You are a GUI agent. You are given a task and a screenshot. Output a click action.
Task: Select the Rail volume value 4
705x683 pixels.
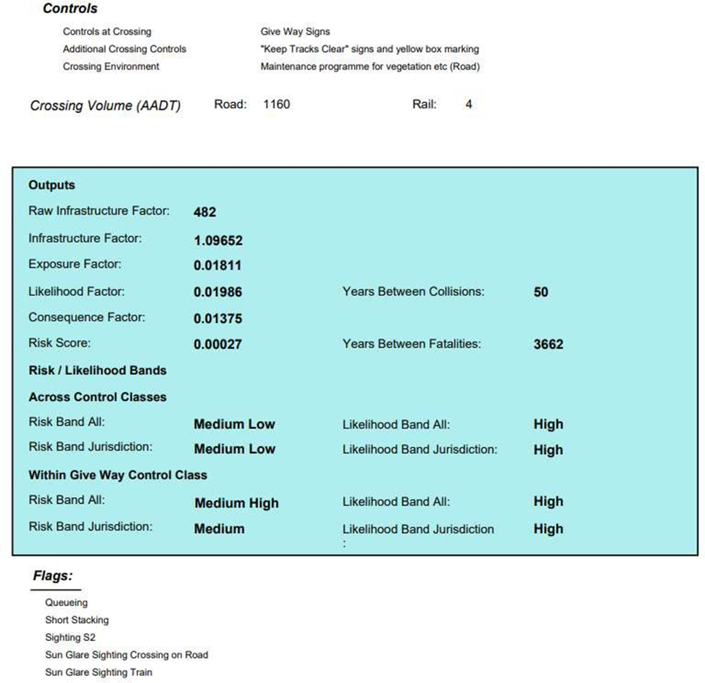(469, 104)
